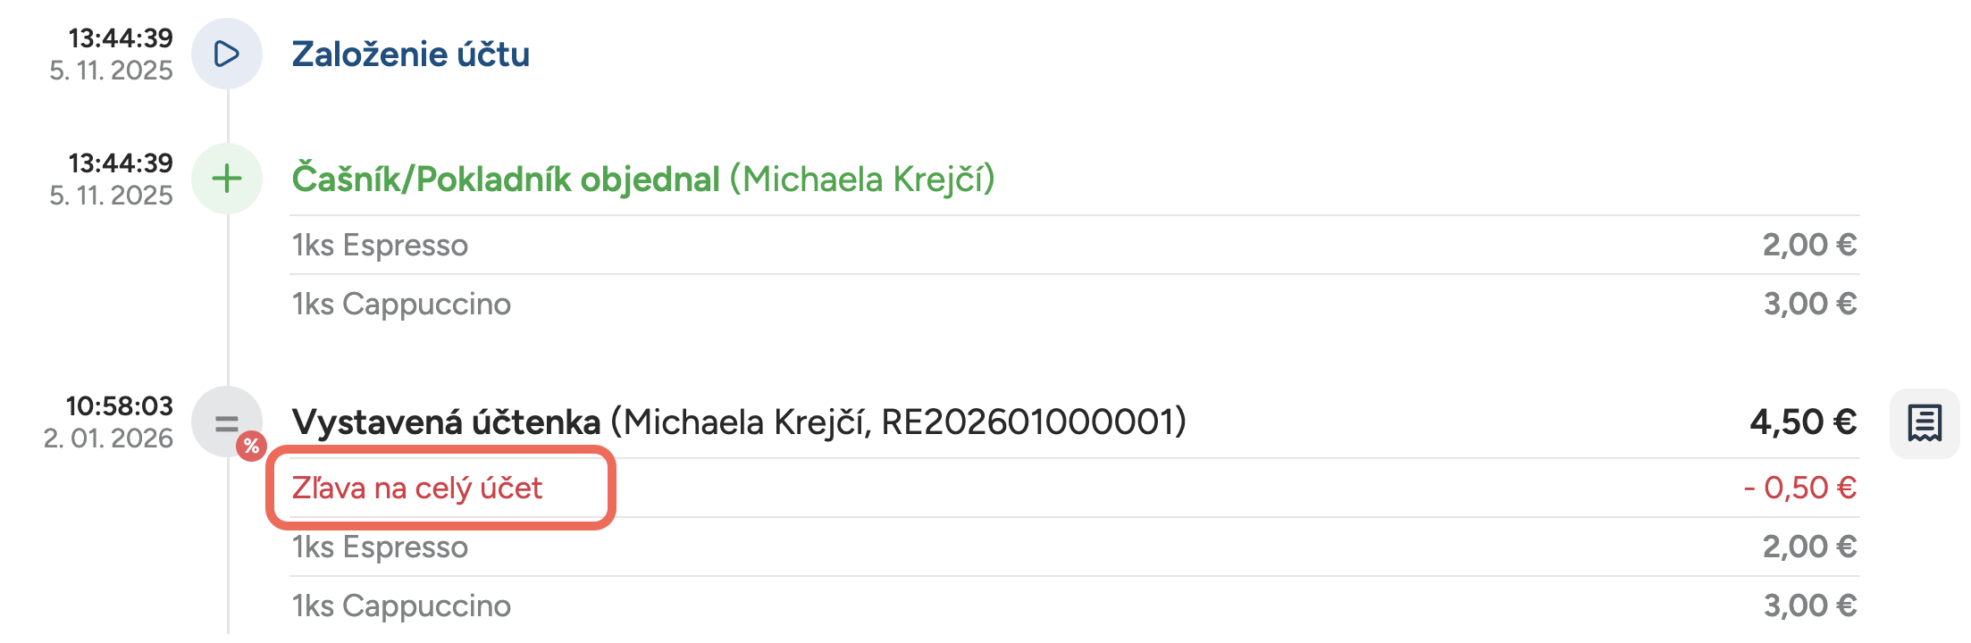This screenshot has height=643, width=1971.
Task: Select the ordered 1ks Espresso row
Action: 380,245
